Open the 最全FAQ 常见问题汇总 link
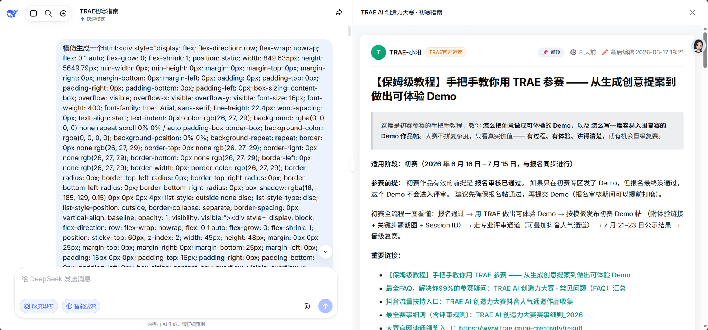 coord(506,288)
